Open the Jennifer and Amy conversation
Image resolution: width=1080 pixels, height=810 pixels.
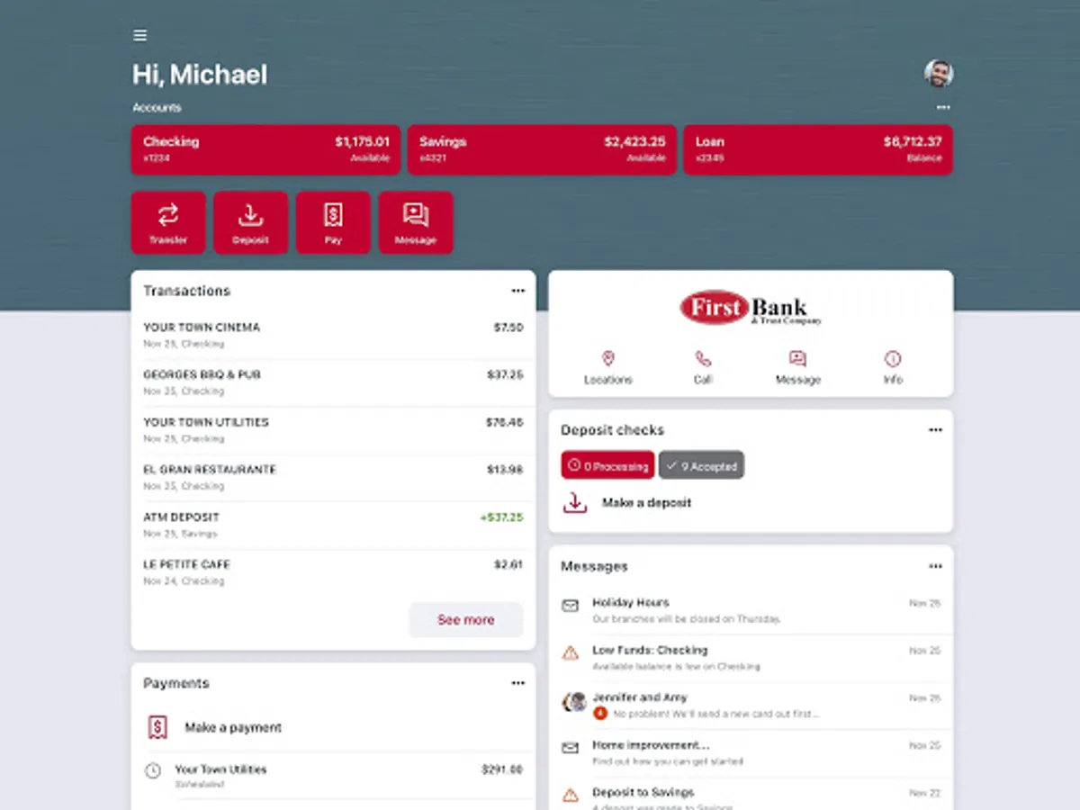[751, 705]
